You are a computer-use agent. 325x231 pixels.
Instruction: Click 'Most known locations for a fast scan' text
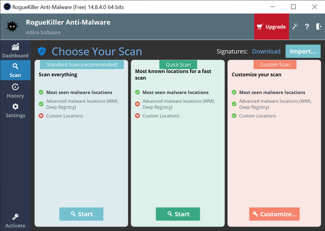tap(173, 74)
